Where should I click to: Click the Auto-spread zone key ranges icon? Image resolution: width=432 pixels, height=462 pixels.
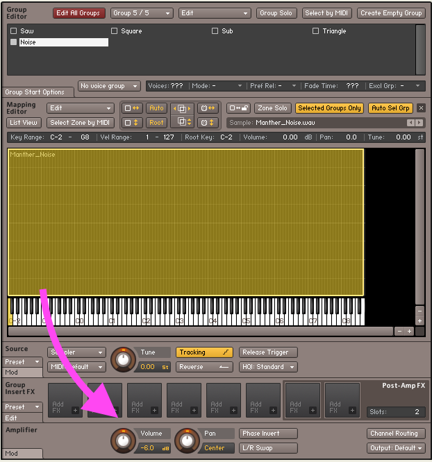(132, 108)
